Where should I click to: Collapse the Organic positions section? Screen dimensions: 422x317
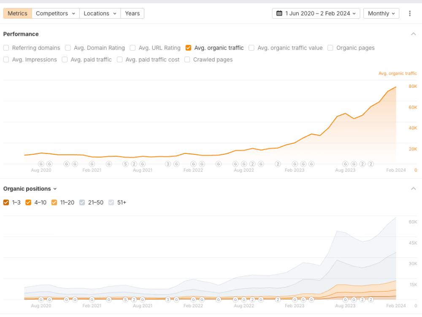(414, 189)
